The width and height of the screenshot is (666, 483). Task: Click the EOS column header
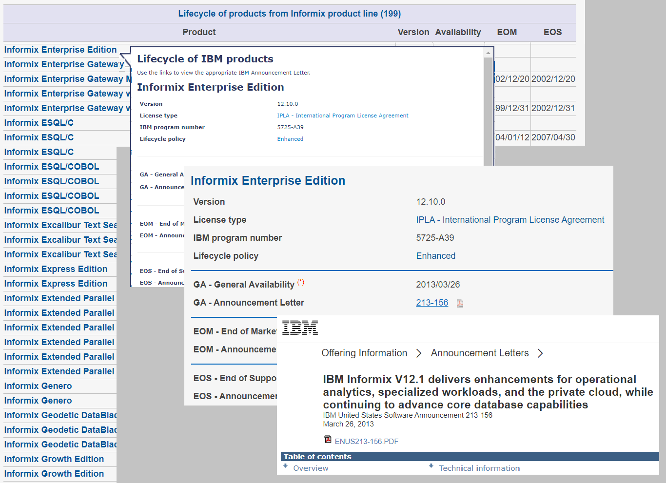click(x=553, y=32)
